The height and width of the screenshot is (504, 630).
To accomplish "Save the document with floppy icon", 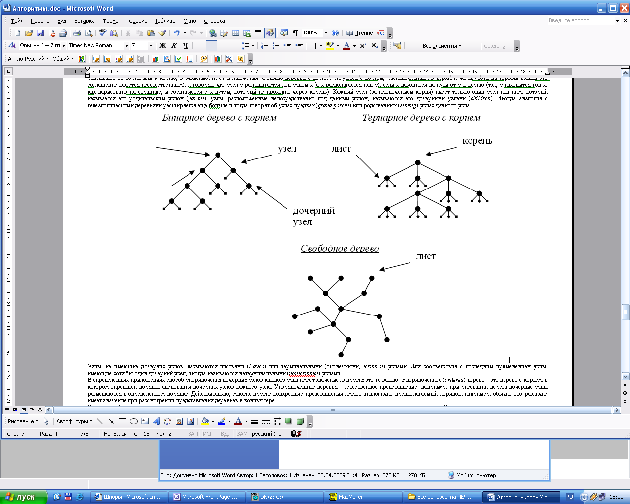I will (x=40, y=33).
